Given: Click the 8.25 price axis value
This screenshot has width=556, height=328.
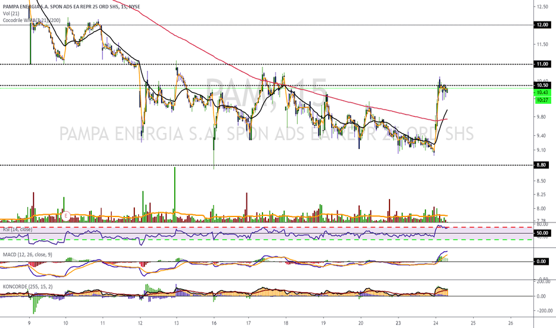Looking at the screenshot, I should [542, 194].
